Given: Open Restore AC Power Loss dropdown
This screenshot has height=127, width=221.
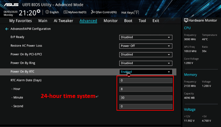Looking at the screenshot, I should click(146, 46).
